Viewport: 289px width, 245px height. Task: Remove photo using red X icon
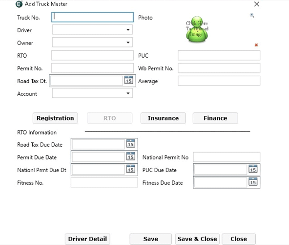[256, 45]
